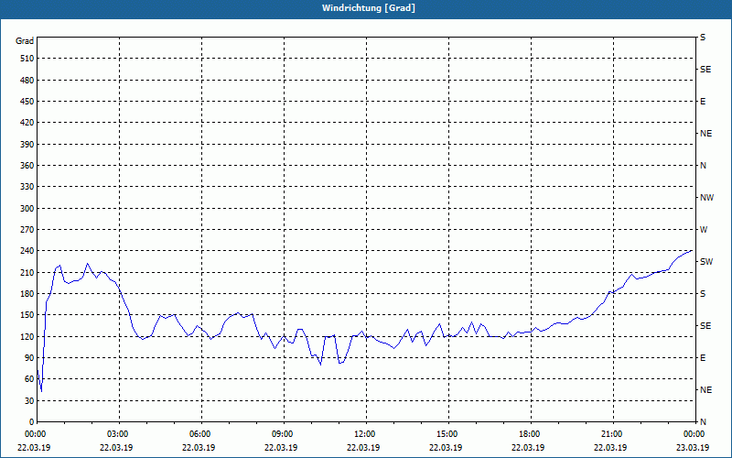Select the S compass label beside 180

(703, 294)
